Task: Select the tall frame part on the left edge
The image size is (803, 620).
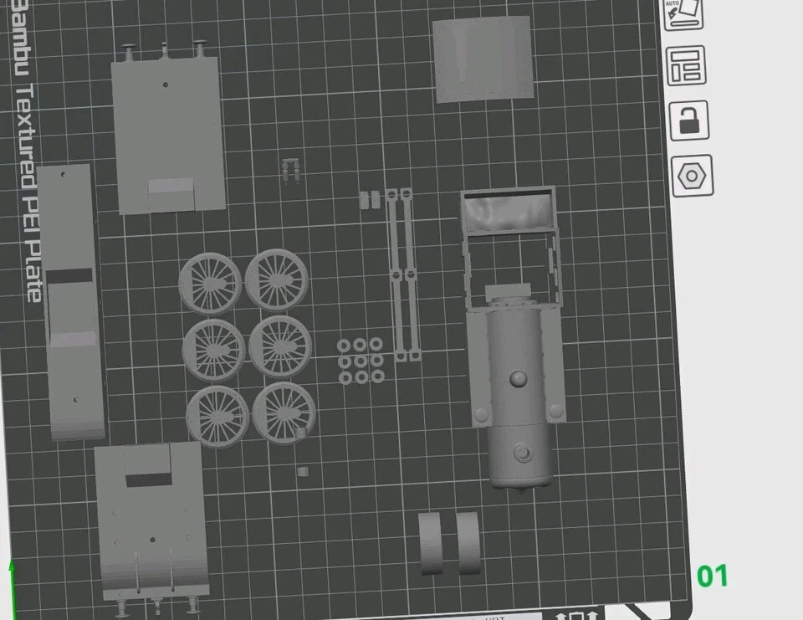Action: pos(71,301)
